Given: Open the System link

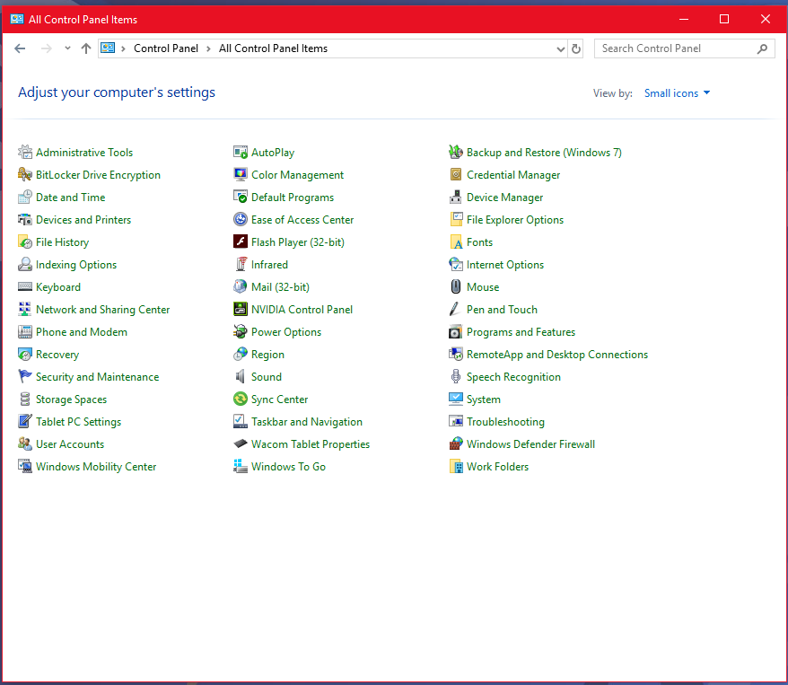Looking at the screenshot, I should point(484,400).
